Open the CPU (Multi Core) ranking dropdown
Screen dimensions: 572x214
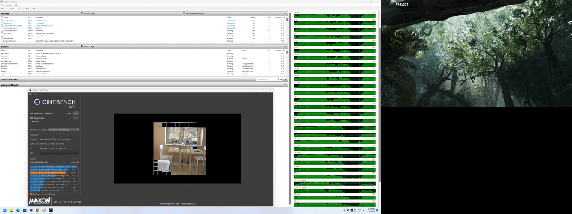pos(39,163)
